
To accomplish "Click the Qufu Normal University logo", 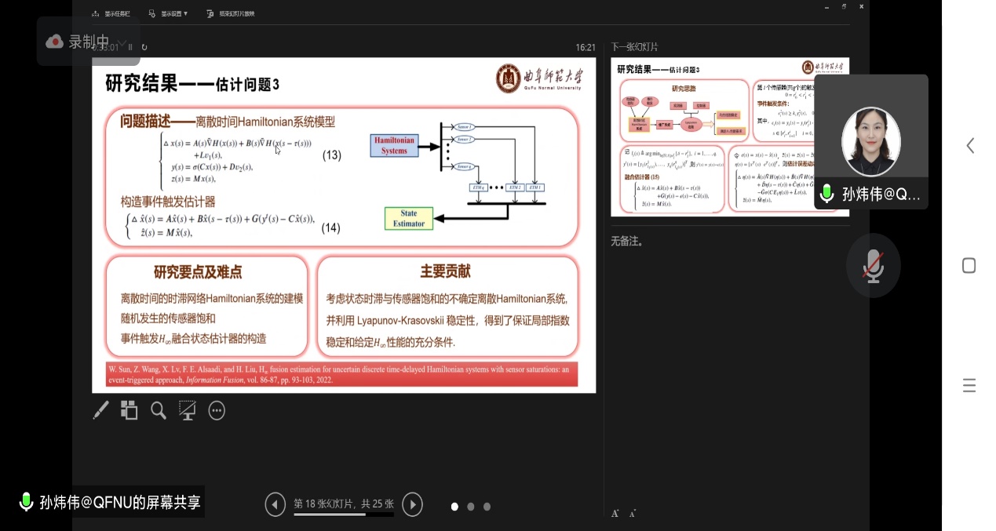I will [540, 78].
